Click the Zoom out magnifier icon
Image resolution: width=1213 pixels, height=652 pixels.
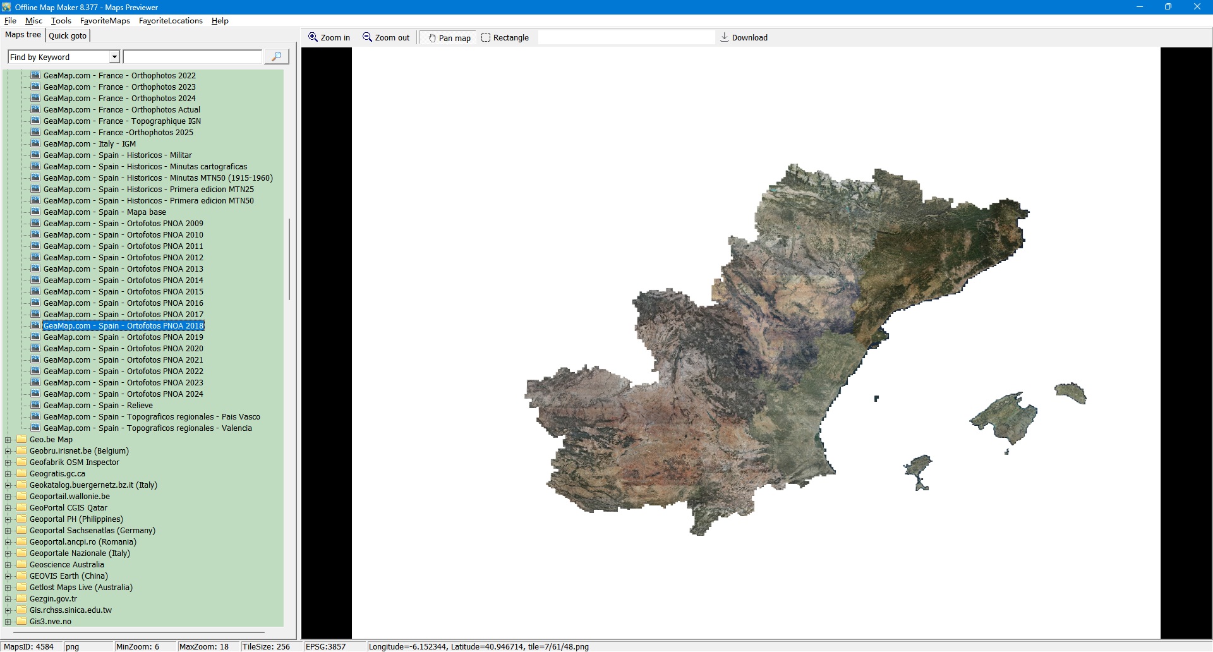point(367,37)
